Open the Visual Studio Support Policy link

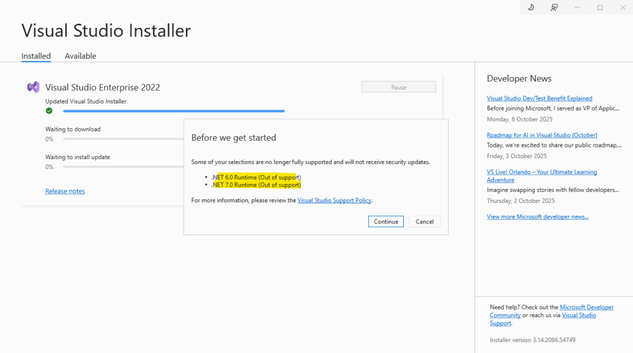(x=334, y=201)
